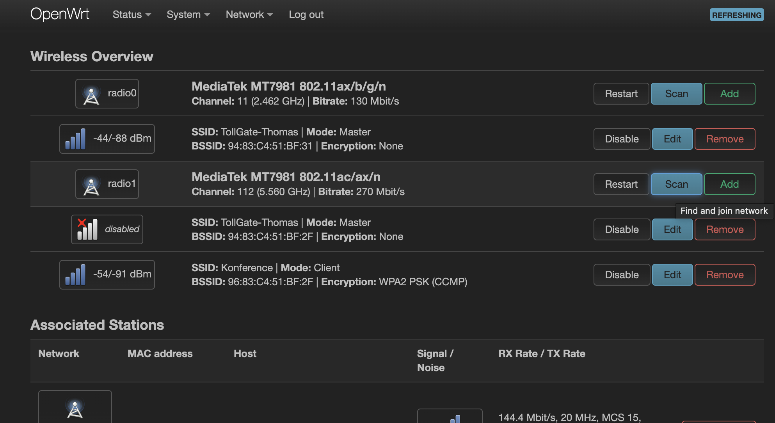The width and height of the screenshot is (775, 423).
Task: Restart the radio0 device
Action: pyautogui.click(x=621, y=94)
